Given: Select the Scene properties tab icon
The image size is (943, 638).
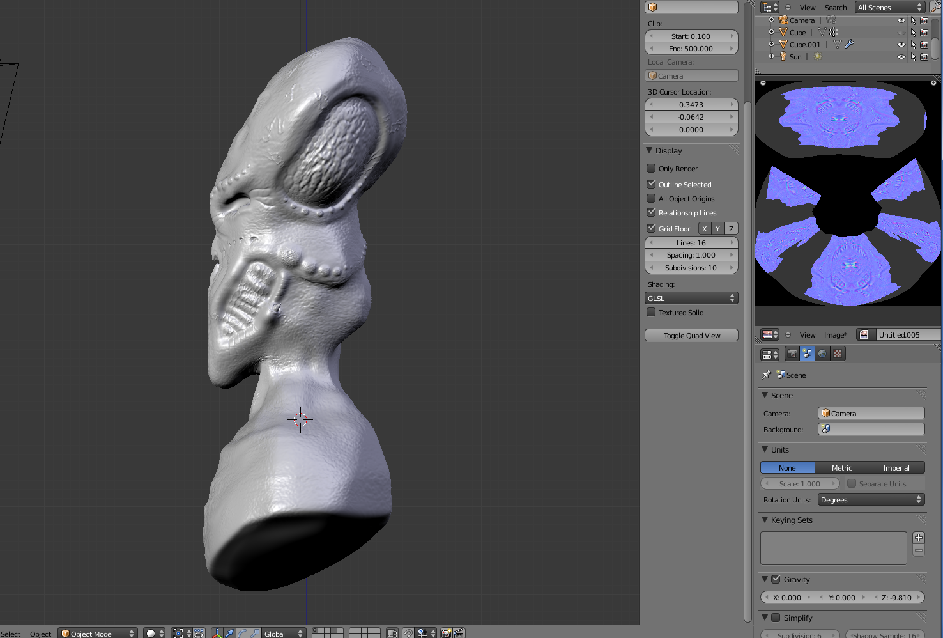Looking at the screenshot, I should (x=807, y=354).
